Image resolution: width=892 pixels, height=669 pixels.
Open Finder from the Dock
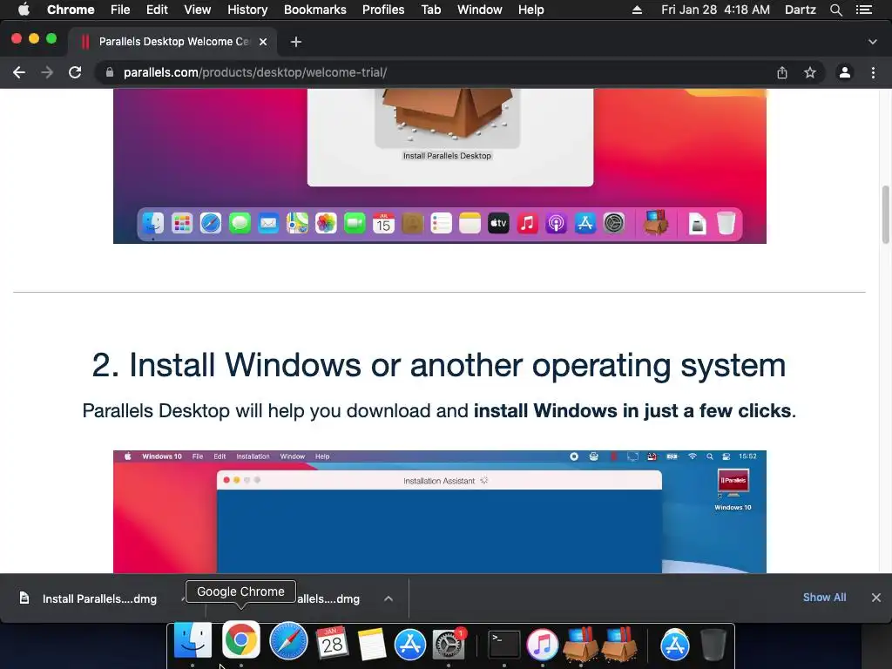point(193,642)
